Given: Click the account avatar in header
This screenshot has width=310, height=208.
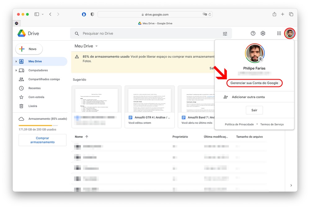Looking at the screenshot, I should click(x=290, y=33).
